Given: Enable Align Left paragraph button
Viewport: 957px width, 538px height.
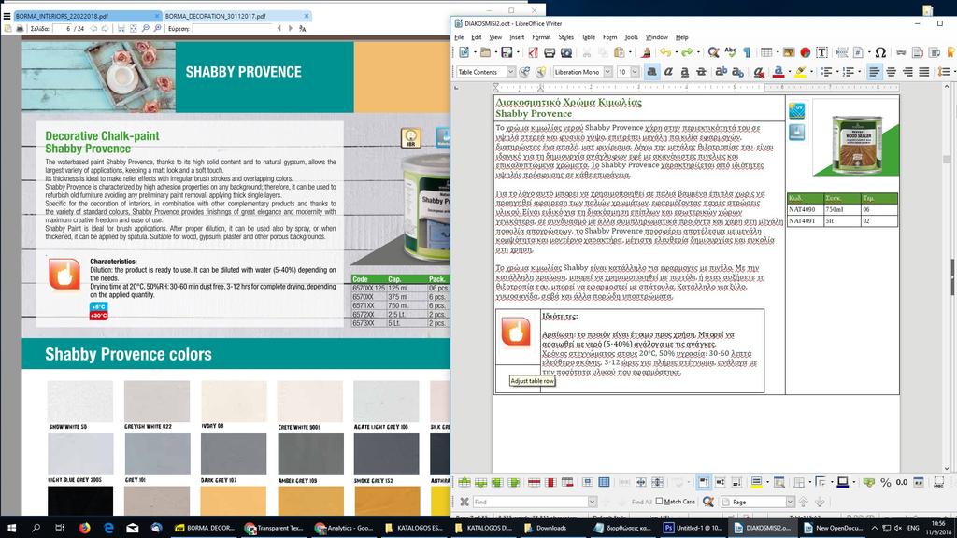Looking at the screenshot, I should 874,72.
